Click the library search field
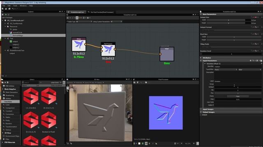The image size is (263, 147). click(31, 82)
